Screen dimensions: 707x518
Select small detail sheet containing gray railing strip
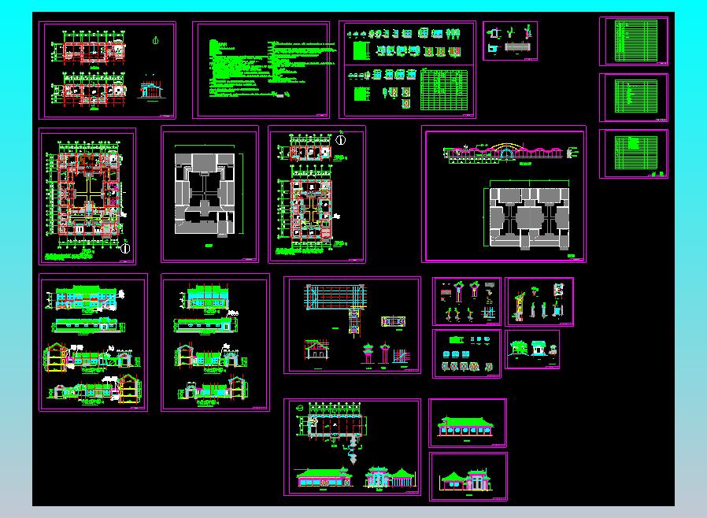(x=510, y=41)
